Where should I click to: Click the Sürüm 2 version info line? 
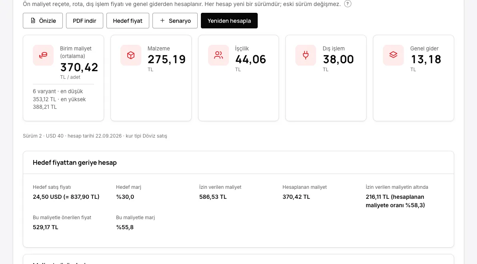click(x=95, y=136)
